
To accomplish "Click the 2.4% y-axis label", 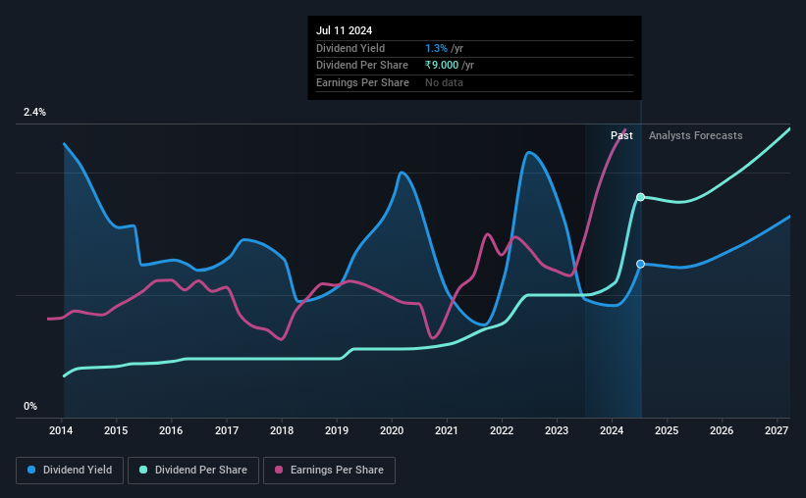I will coord(34,112).
